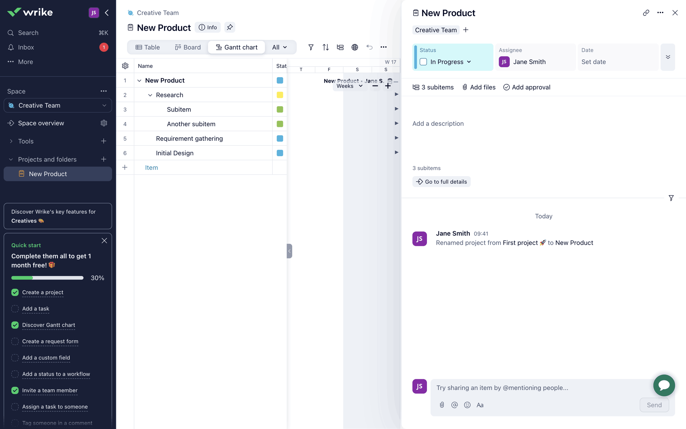Screen dimensions: 686x429
Task: Open table column settings gear
Action: pos(125,66)
